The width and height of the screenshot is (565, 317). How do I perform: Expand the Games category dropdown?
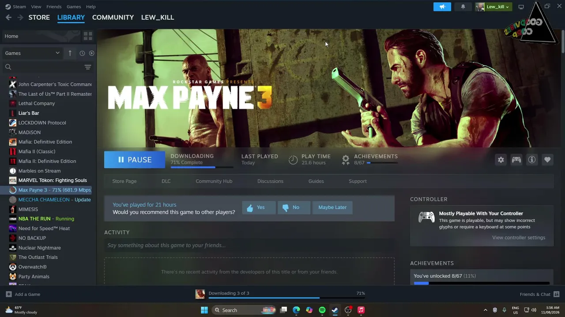32,53
